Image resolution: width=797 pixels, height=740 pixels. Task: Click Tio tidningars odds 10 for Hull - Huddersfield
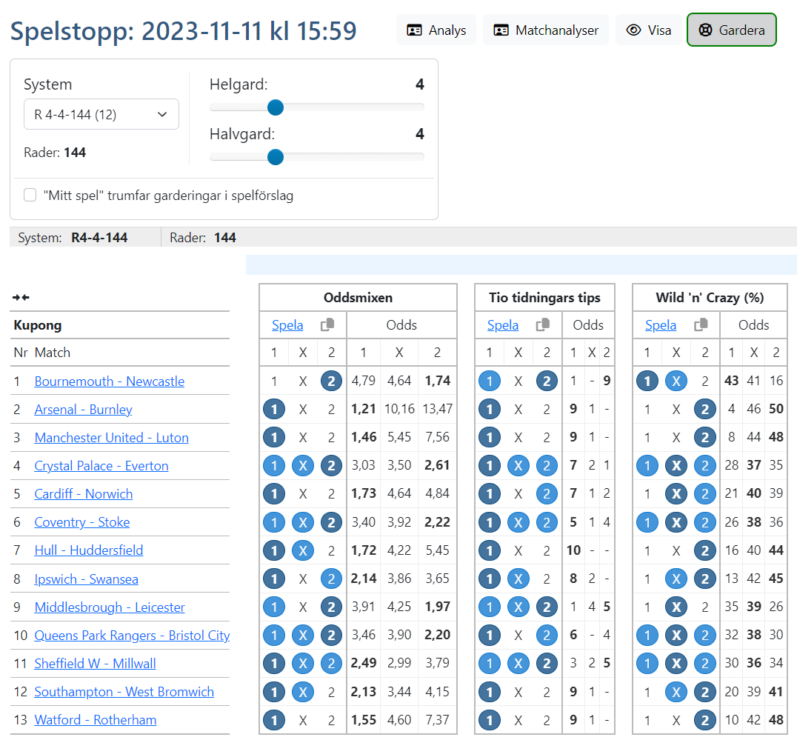pyautogui.click(x=573, y=550)
